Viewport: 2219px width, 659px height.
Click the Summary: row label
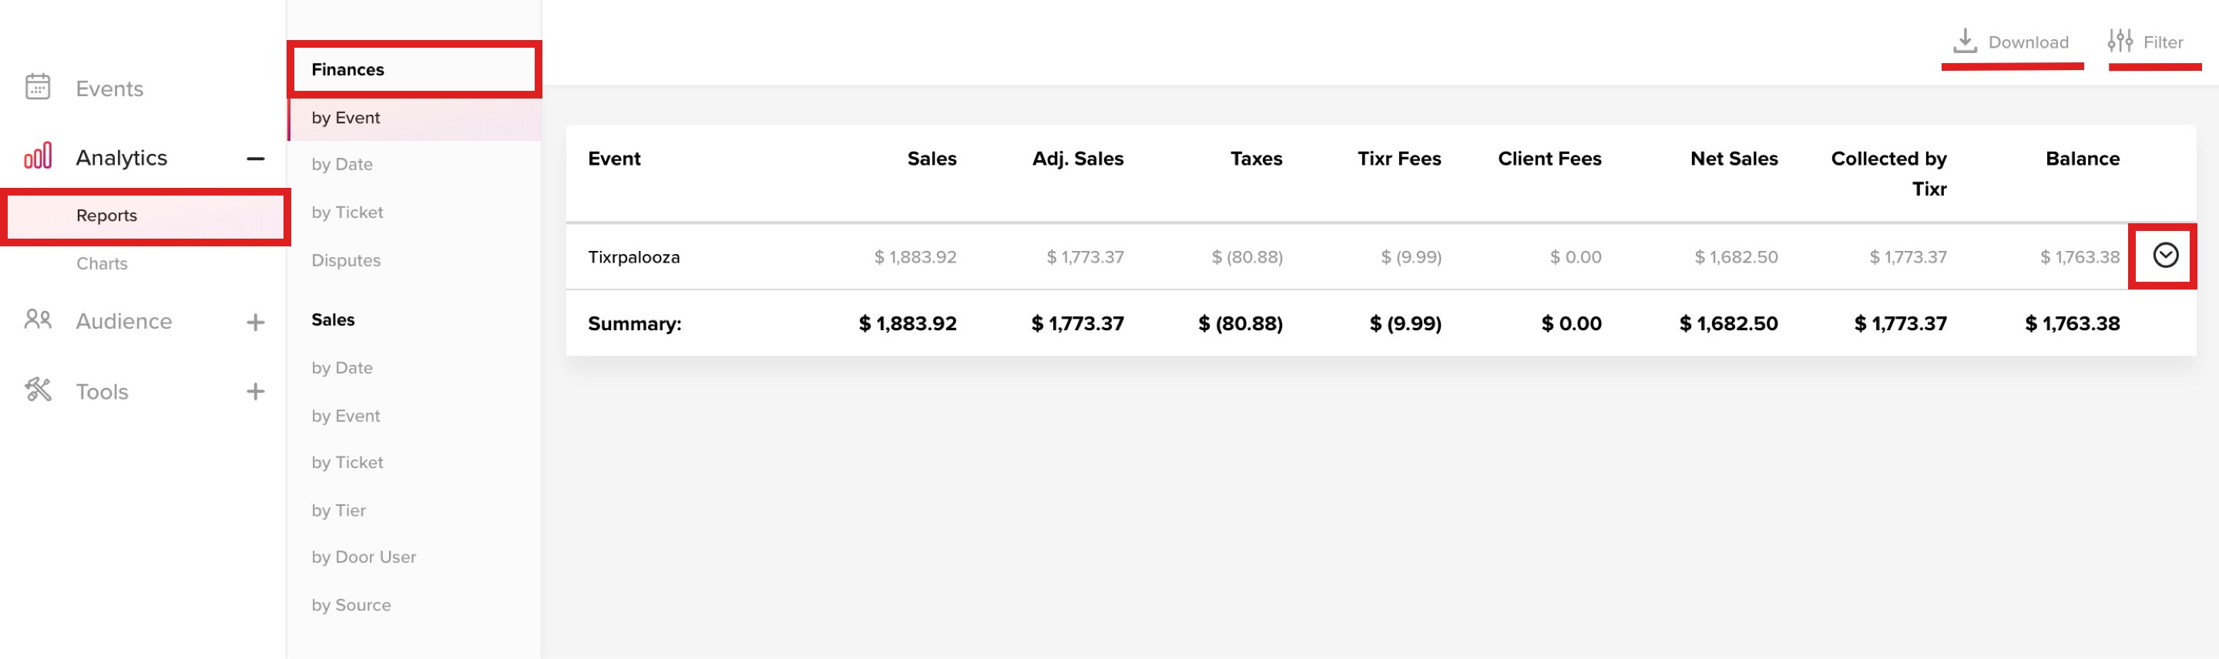tap(634, 323)
